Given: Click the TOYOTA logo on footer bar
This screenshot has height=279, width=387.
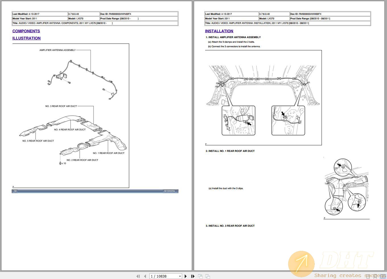Looking at the screenshot, I should click(170, 191).
